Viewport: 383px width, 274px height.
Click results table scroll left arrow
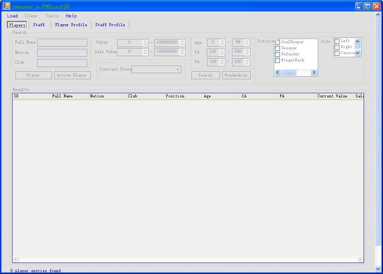pyautogui.click(x=16, y=259)
